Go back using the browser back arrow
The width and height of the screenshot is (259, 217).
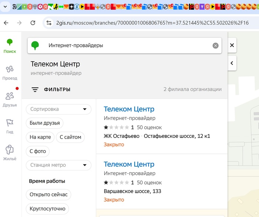click(x=6, y=23)
